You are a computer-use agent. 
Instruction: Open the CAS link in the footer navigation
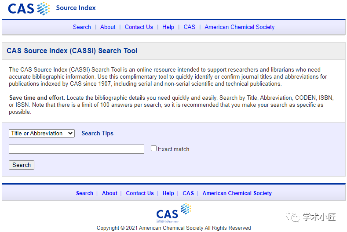pos(188,193)
